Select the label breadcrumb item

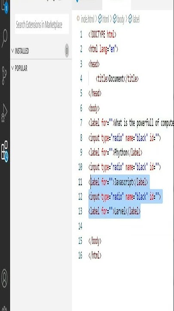pos(134,19)
